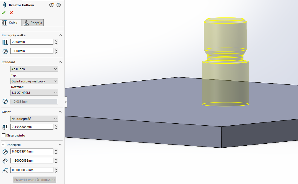The height and width of the screenshot is (184, 298).
Task: Click the 11.00mm diameter input field
Action: click(x=31, y=51)
